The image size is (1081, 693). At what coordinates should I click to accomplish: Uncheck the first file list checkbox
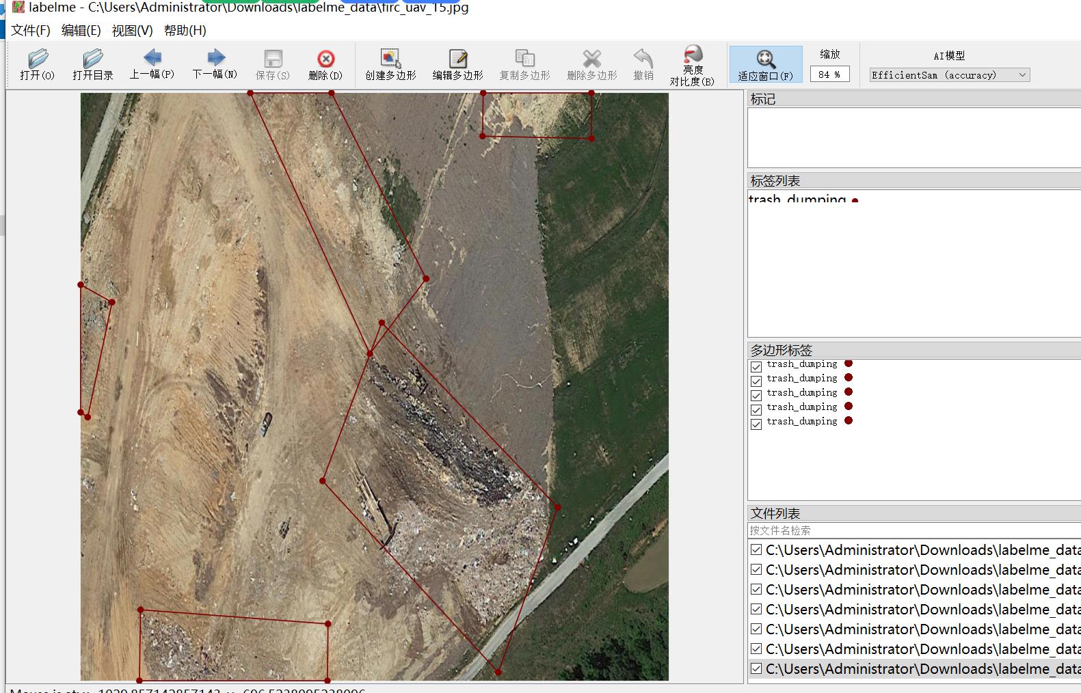click(x=756, y=549)
